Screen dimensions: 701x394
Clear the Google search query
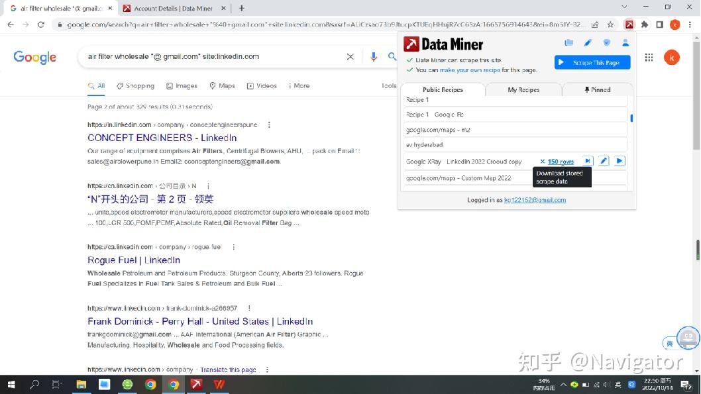coord(350,57)
